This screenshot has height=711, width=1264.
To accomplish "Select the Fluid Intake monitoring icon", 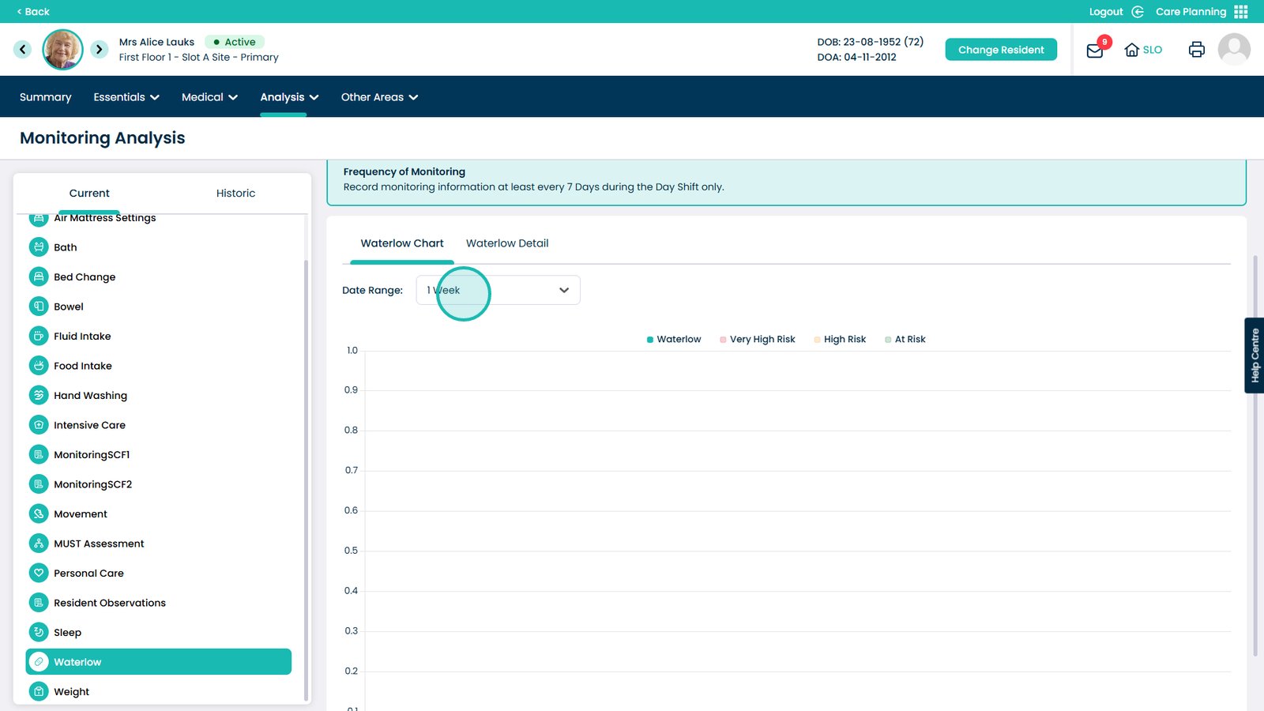I will coord(39,336).
